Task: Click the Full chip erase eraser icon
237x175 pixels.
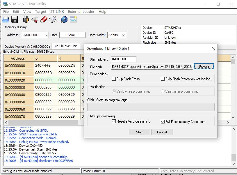Action: (44, 20)
